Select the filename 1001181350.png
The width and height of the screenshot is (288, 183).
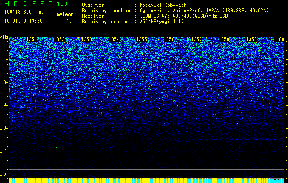coord(24,12)
